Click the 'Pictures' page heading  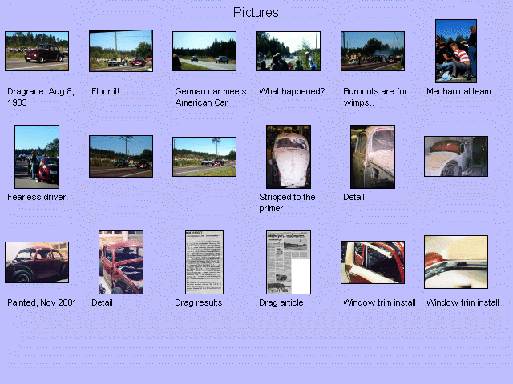point(256,12)
